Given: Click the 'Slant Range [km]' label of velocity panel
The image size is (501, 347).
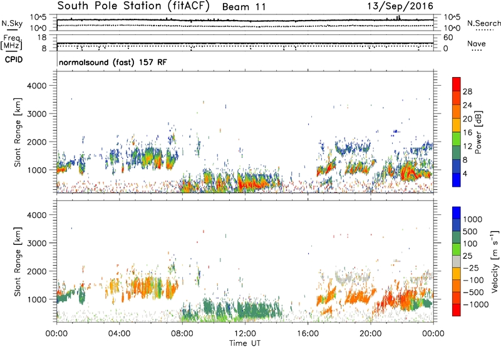Looking at the screenshot, I should (18, 262).
